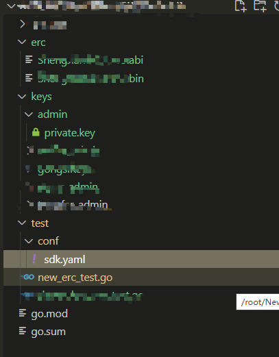This screenshot has height=357, width=279.
Task: Click the New Folder icon
Action: 260,6
